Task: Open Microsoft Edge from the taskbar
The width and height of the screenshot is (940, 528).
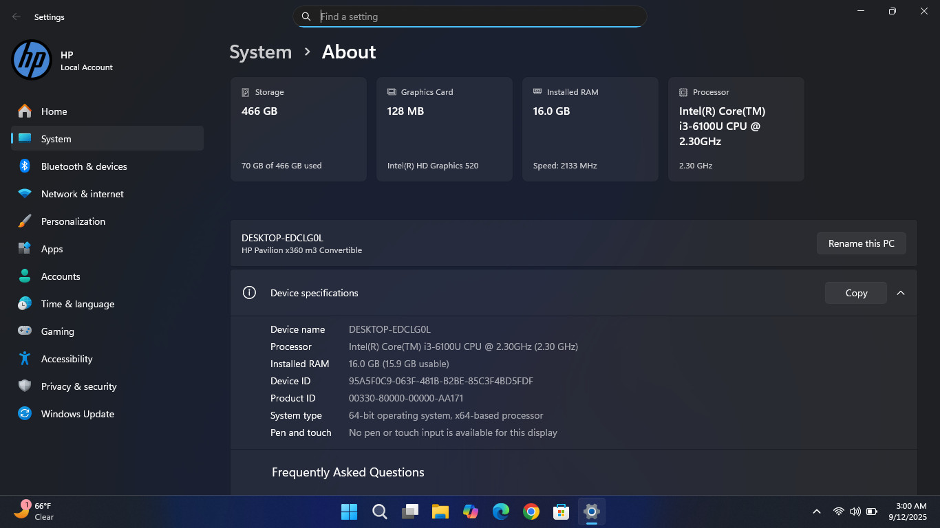Action: pyautogui.click(x=501, y=511)
